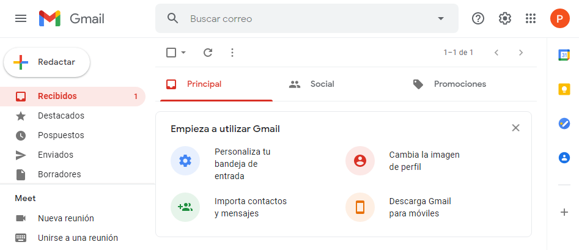Click the keyboard icon for joining
Screen dimensions: 579x250
coord(21,238)
